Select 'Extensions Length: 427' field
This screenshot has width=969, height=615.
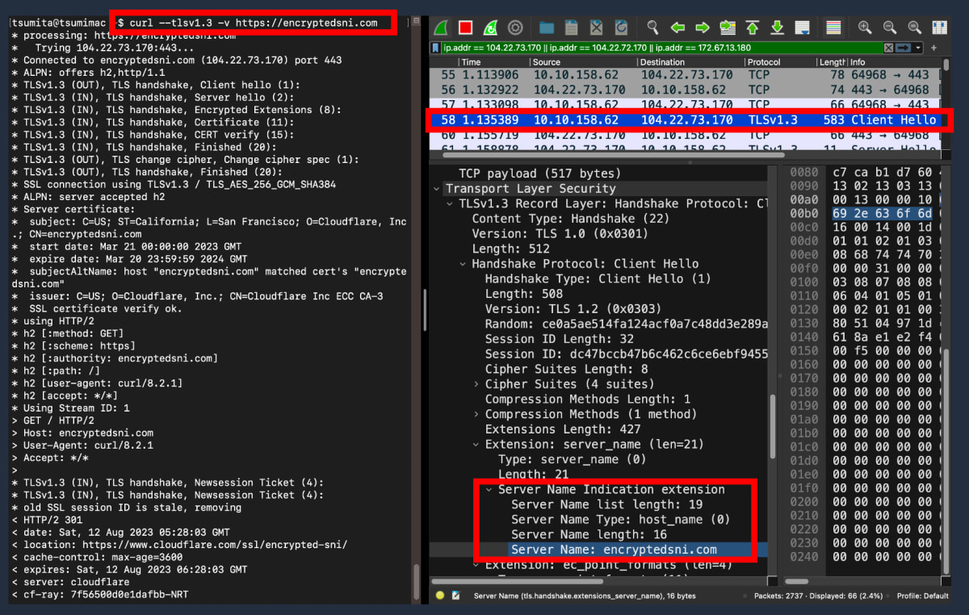point(563,429)
